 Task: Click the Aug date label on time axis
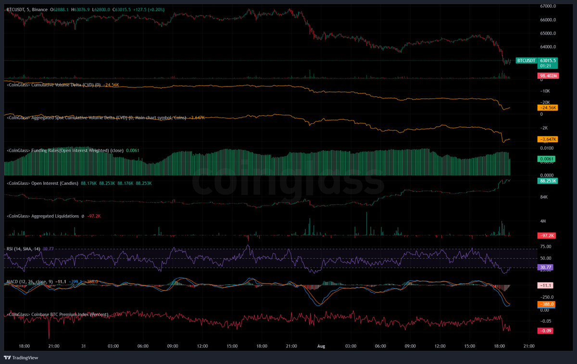321,346
